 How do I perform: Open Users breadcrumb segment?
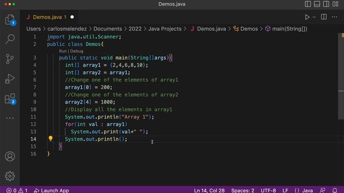(x=33, y=29)
